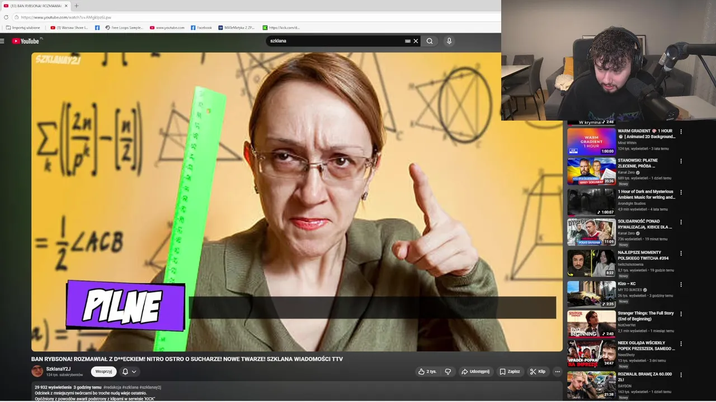This screenshot has width=716, height=402.
Task: Click the #szklanay2j hashtag in description
Action: 150,387
